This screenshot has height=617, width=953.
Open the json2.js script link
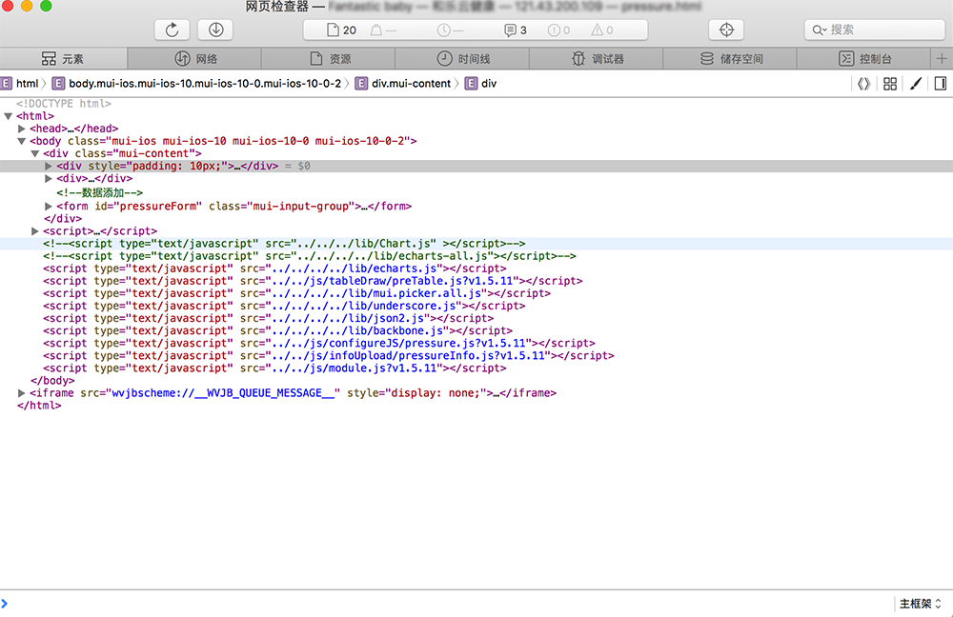pos(348,318)
